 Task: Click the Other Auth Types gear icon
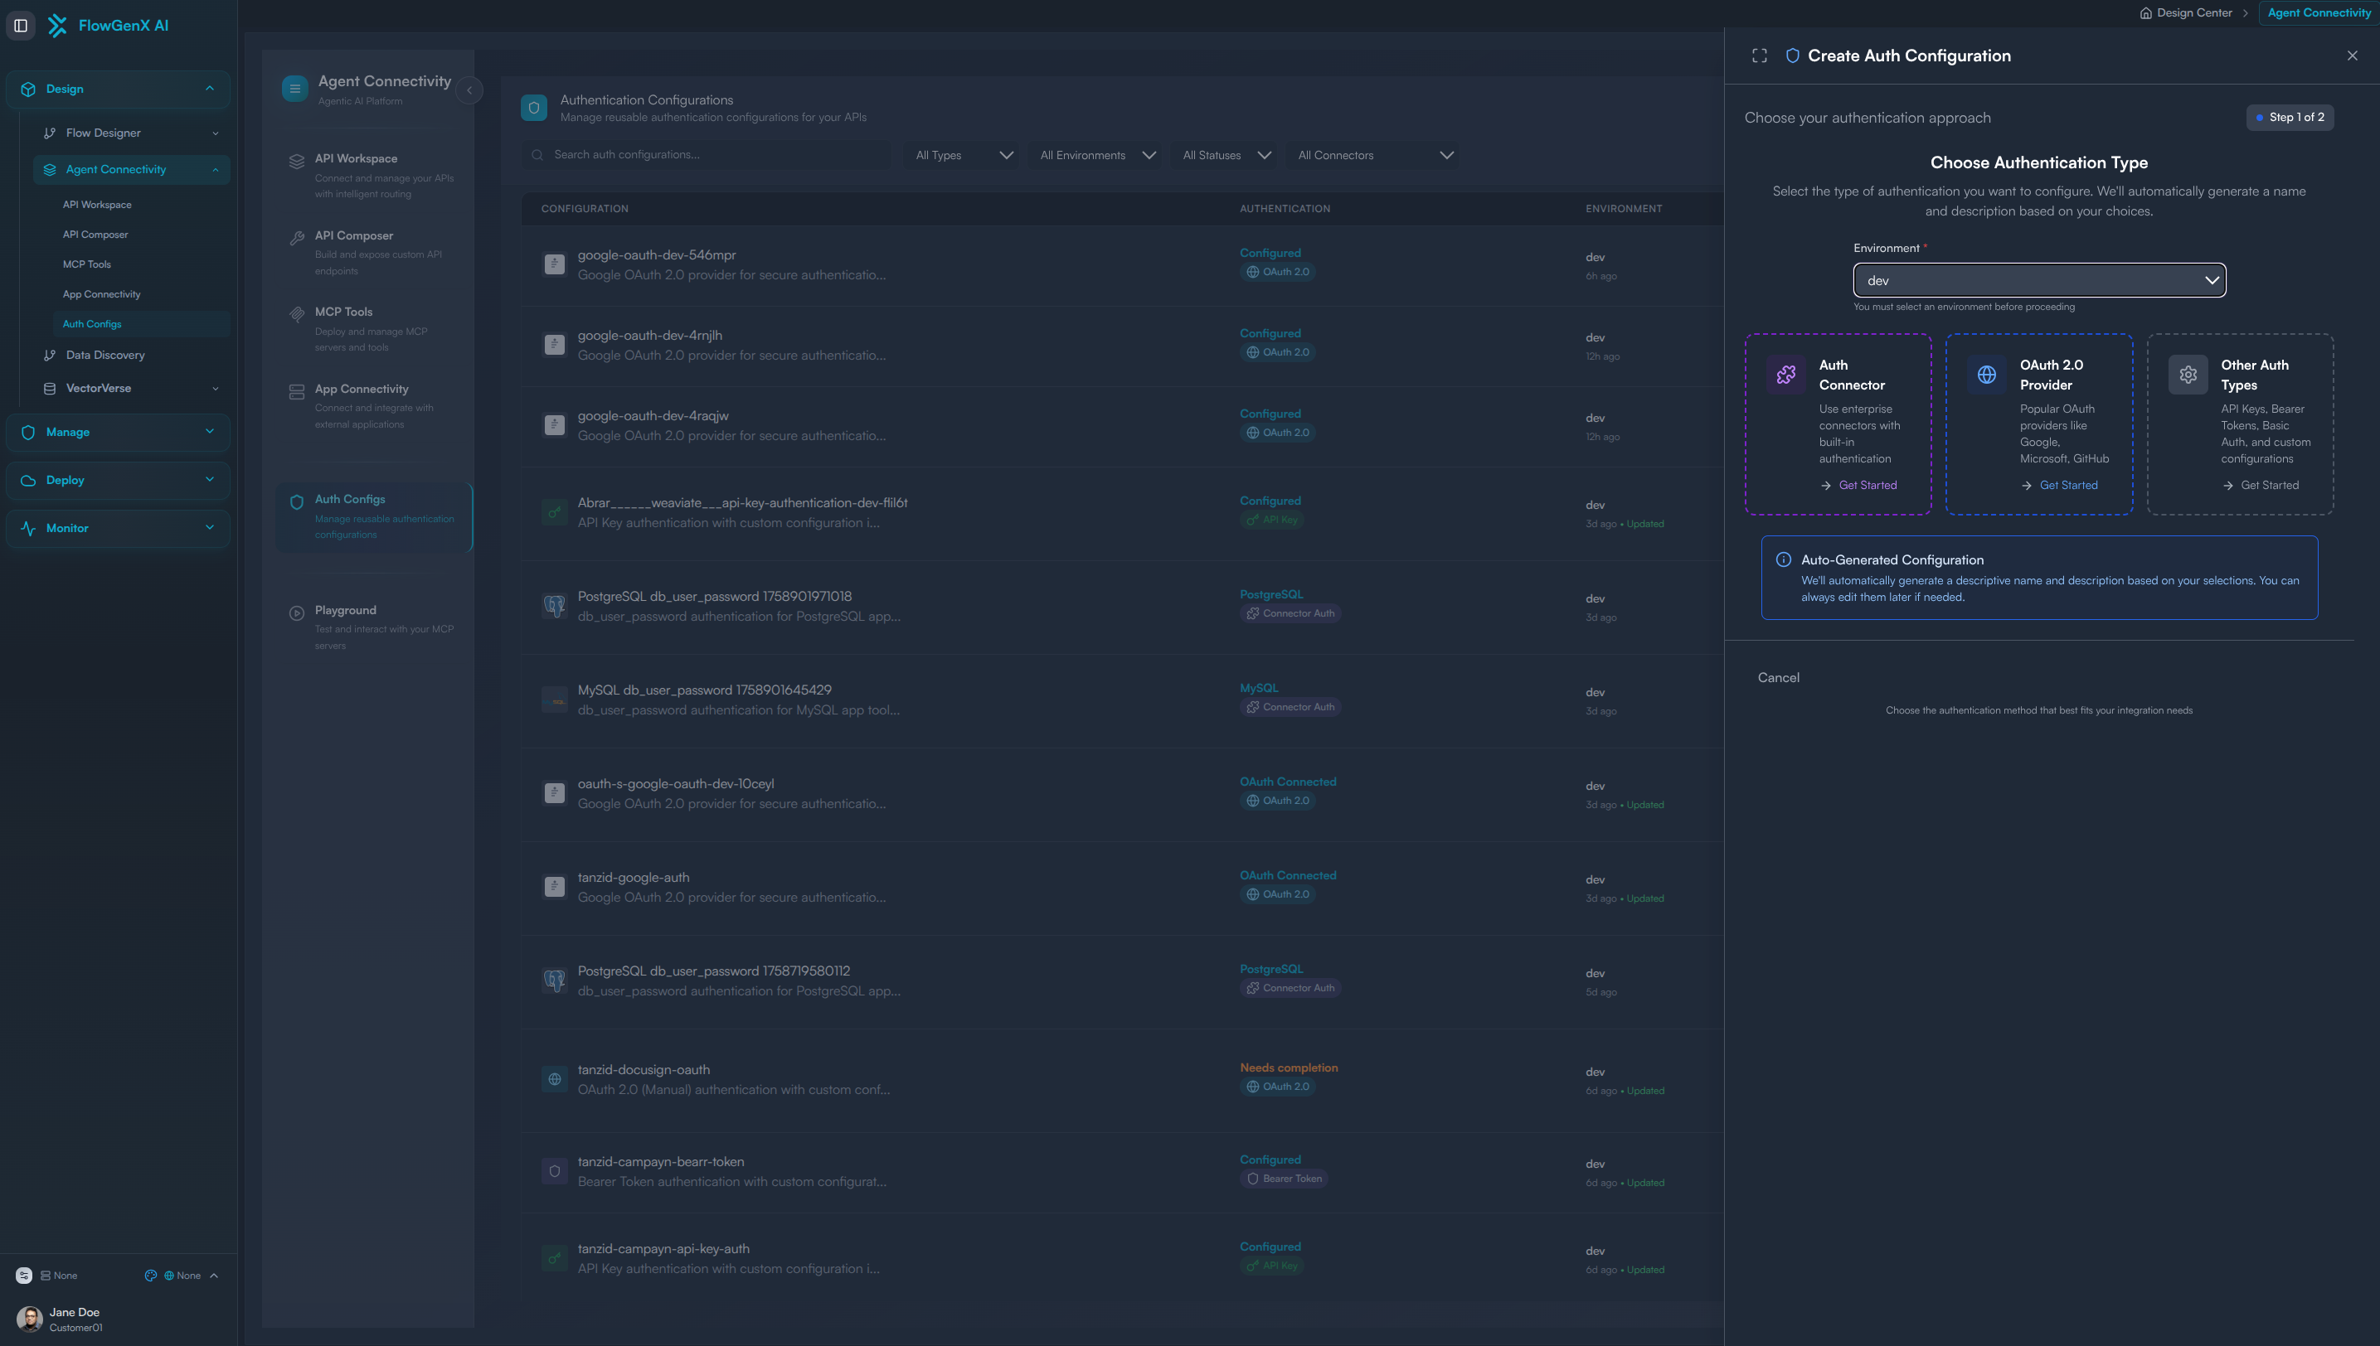[2188, 375]
